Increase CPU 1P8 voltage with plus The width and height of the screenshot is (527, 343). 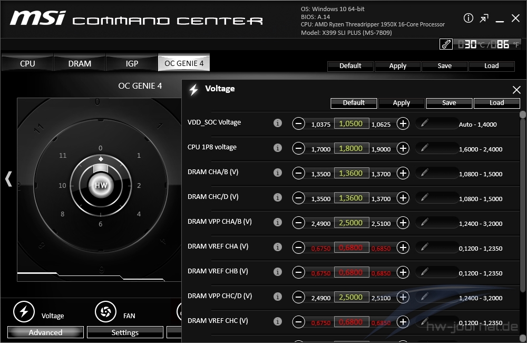coord(403,148)
